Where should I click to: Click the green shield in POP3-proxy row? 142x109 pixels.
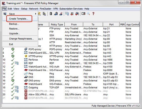(13, 49)
